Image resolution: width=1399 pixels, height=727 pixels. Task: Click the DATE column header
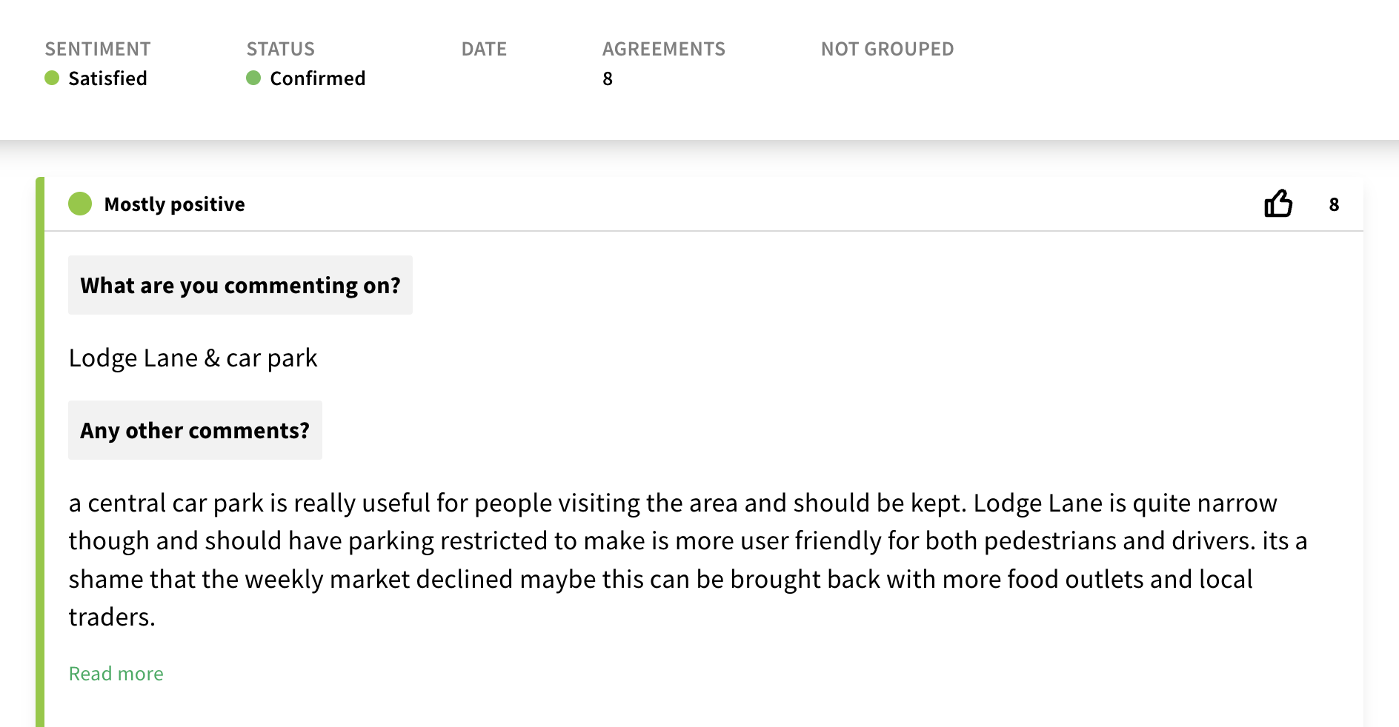click(484, 49)
